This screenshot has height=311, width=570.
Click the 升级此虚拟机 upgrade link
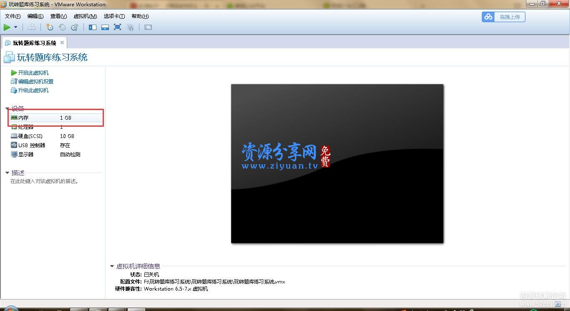32,90
